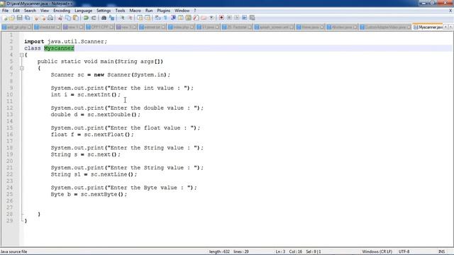Save the current file using the floppy icon
Viewport: 454px width, 255px height.
19,18
